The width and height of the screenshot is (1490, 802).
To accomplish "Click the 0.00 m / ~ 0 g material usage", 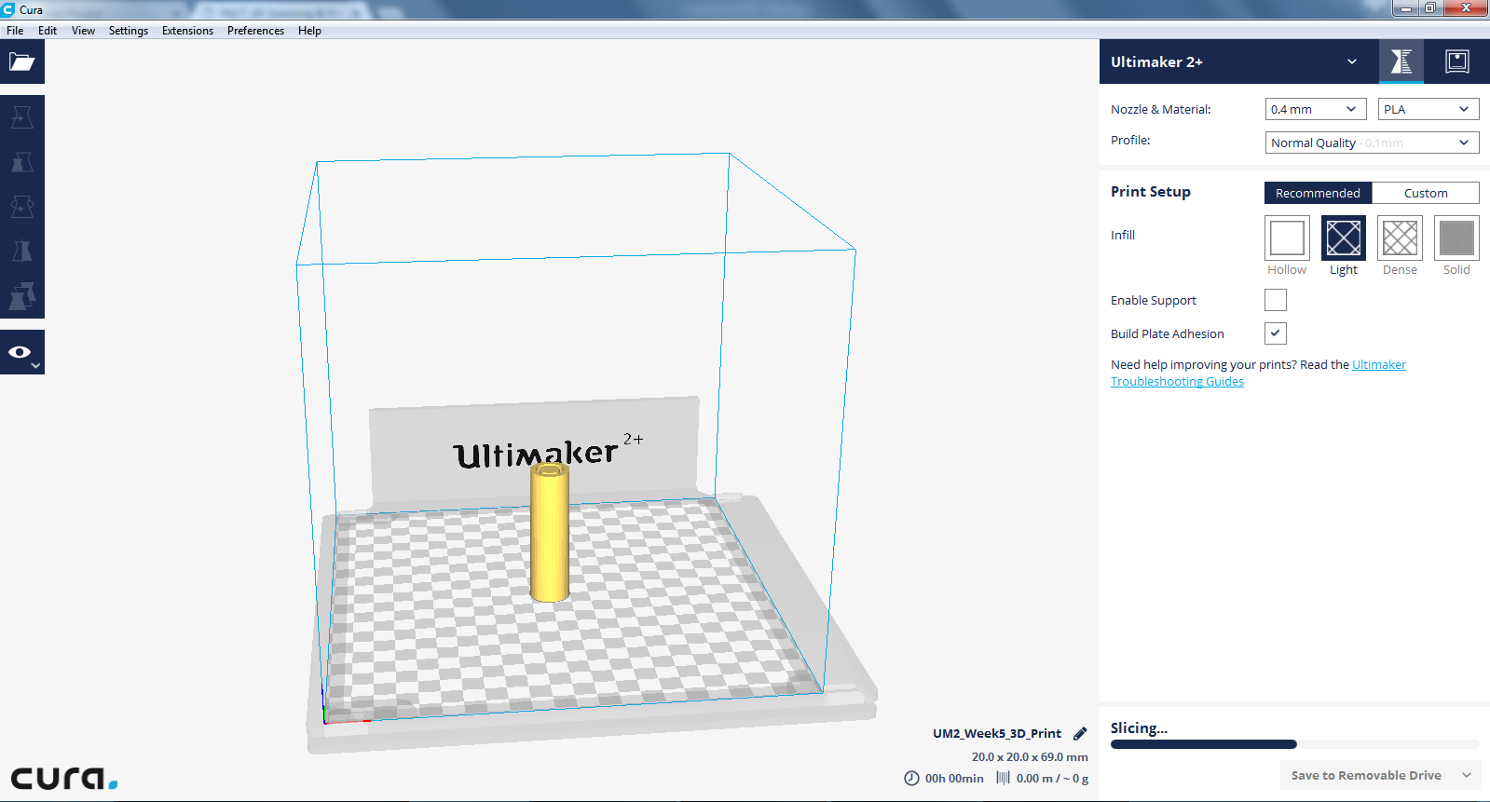I will coord(1052,778).
